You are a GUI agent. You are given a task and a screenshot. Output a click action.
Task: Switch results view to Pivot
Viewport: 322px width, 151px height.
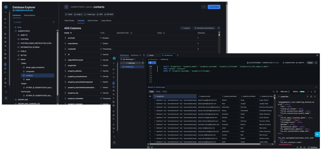[x=165, y=92]
